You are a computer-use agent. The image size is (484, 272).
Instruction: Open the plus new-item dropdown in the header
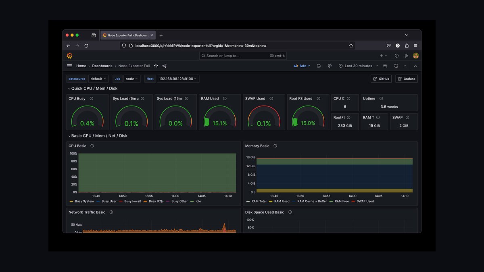tap(383, 56)
